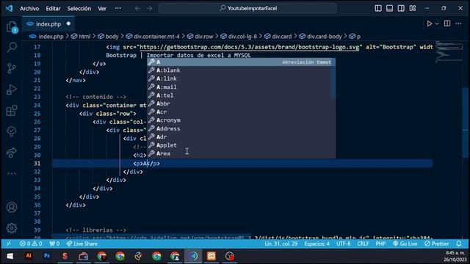
Task: Show additional views ellipsis in activity bar
Action: 12,173
